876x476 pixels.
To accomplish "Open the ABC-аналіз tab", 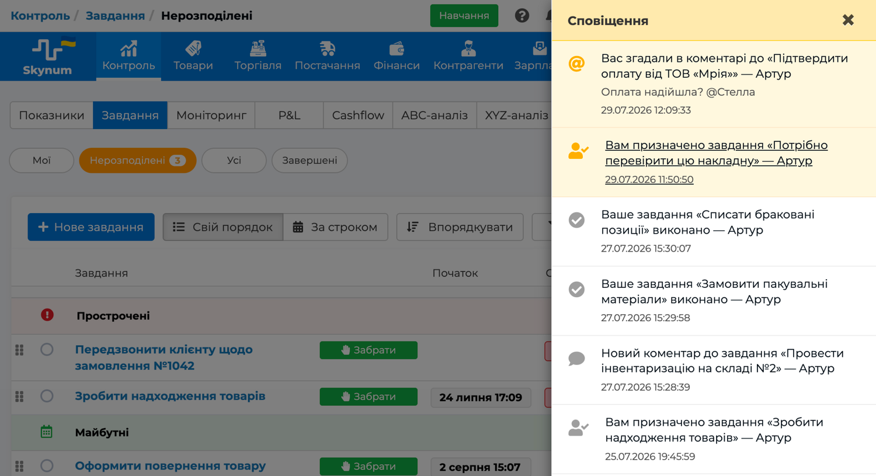I will coord(434,115).
